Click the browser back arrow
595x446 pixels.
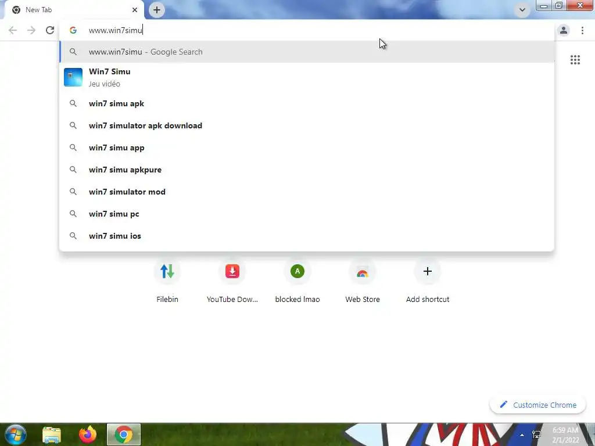[x=13, y=30]
